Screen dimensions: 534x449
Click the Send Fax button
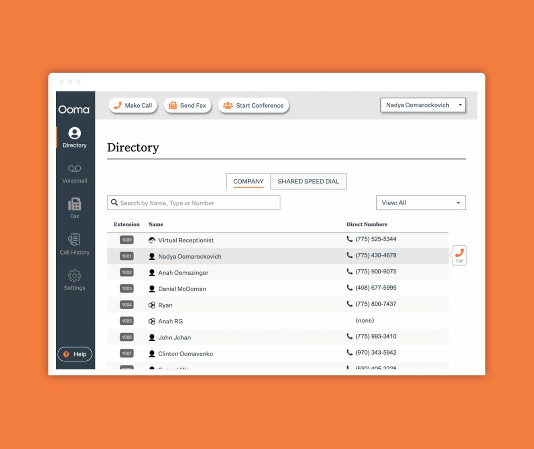(x=187, y=105)
